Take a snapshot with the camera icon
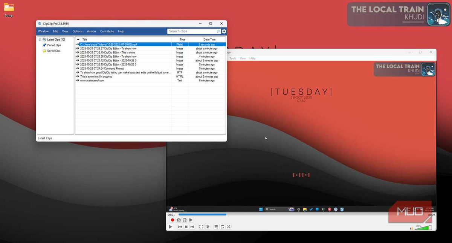The image size is (452, 243). click(179, 220)
